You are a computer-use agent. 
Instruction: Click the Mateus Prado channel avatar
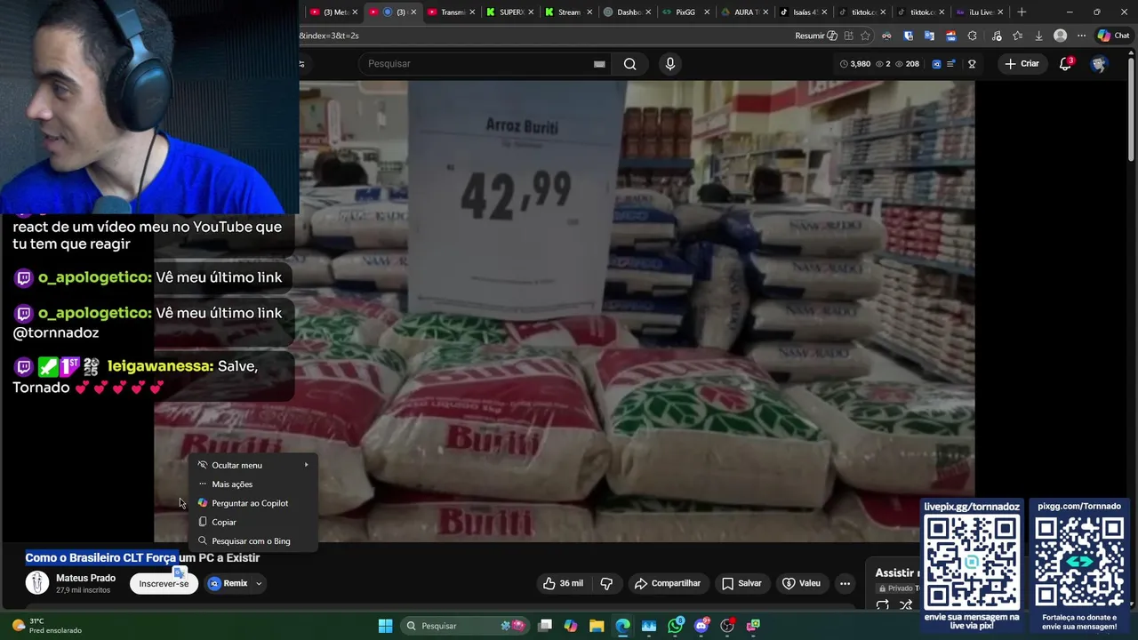[x=37, y=583]
